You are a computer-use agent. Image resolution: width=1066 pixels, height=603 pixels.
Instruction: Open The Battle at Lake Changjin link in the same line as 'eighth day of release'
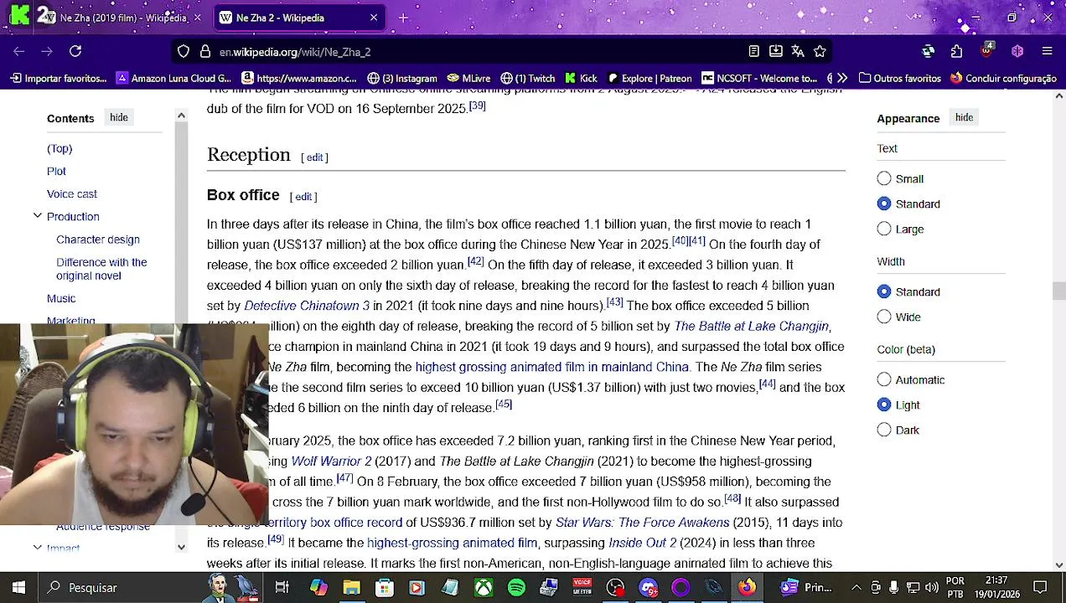click(x=751, y=326)
